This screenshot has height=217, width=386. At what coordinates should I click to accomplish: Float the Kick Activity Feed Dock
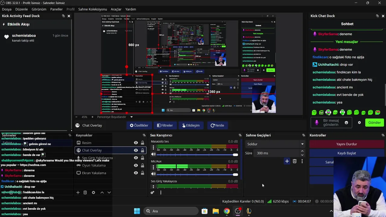pos(63,16)
